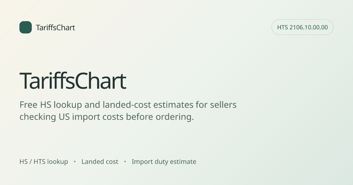The image size is (353, 185).
Task: Open the HS / HTS lookup footer item
Action: coord(44,162)
